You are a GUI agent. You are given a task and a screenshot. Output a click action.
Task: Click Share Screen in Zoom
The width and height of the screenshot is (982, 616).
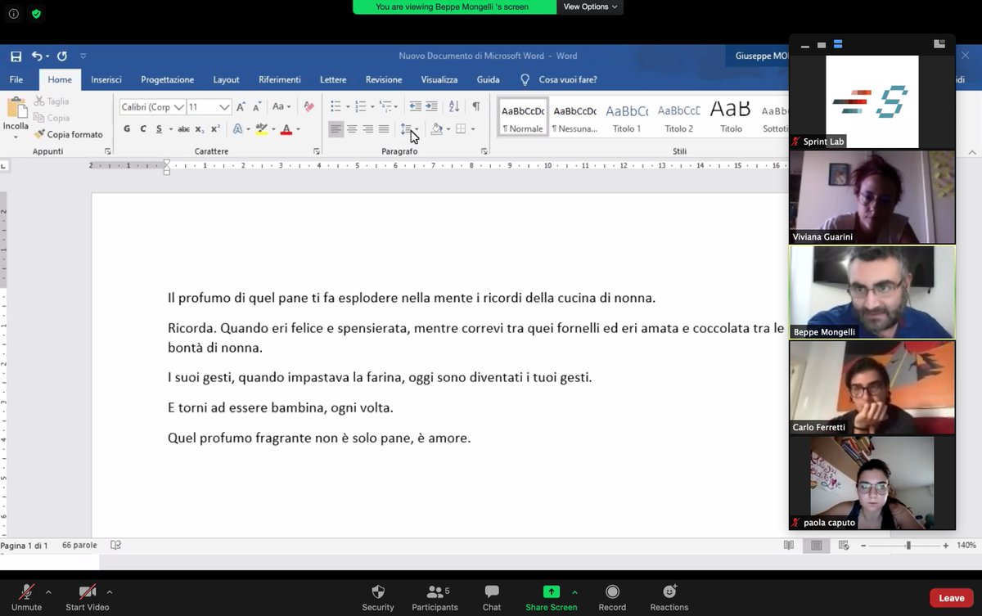tap(552, 597)
